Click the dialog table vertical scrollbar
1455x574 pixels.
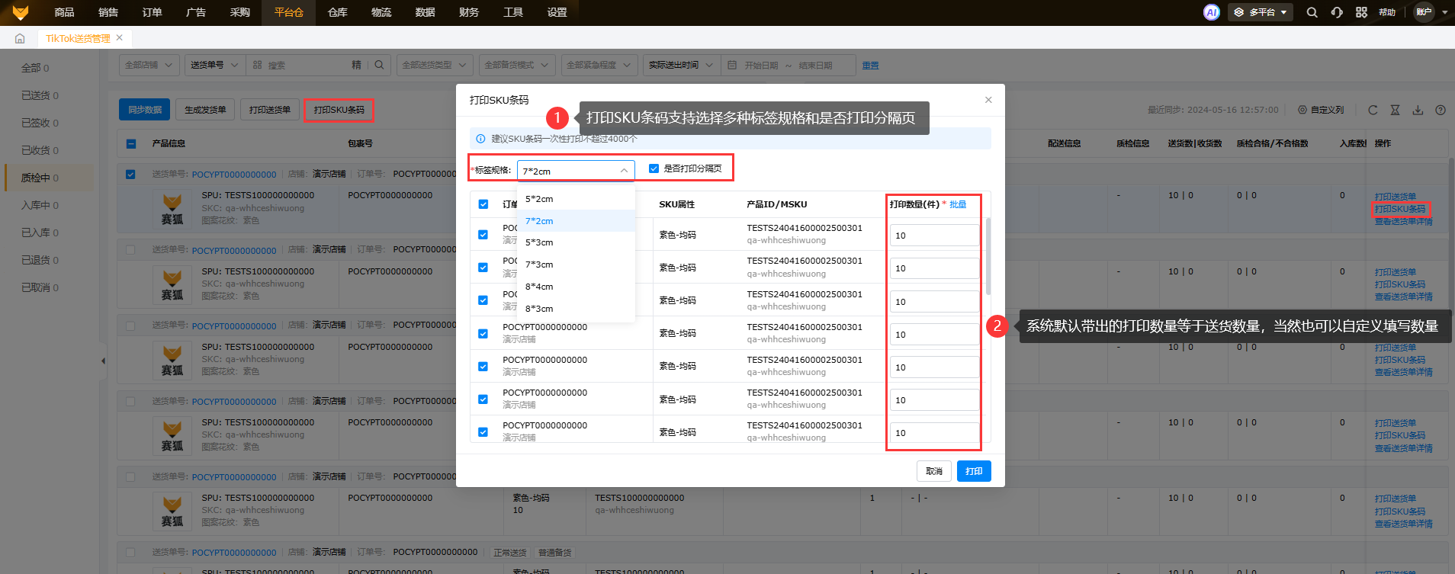click(988, 256)
